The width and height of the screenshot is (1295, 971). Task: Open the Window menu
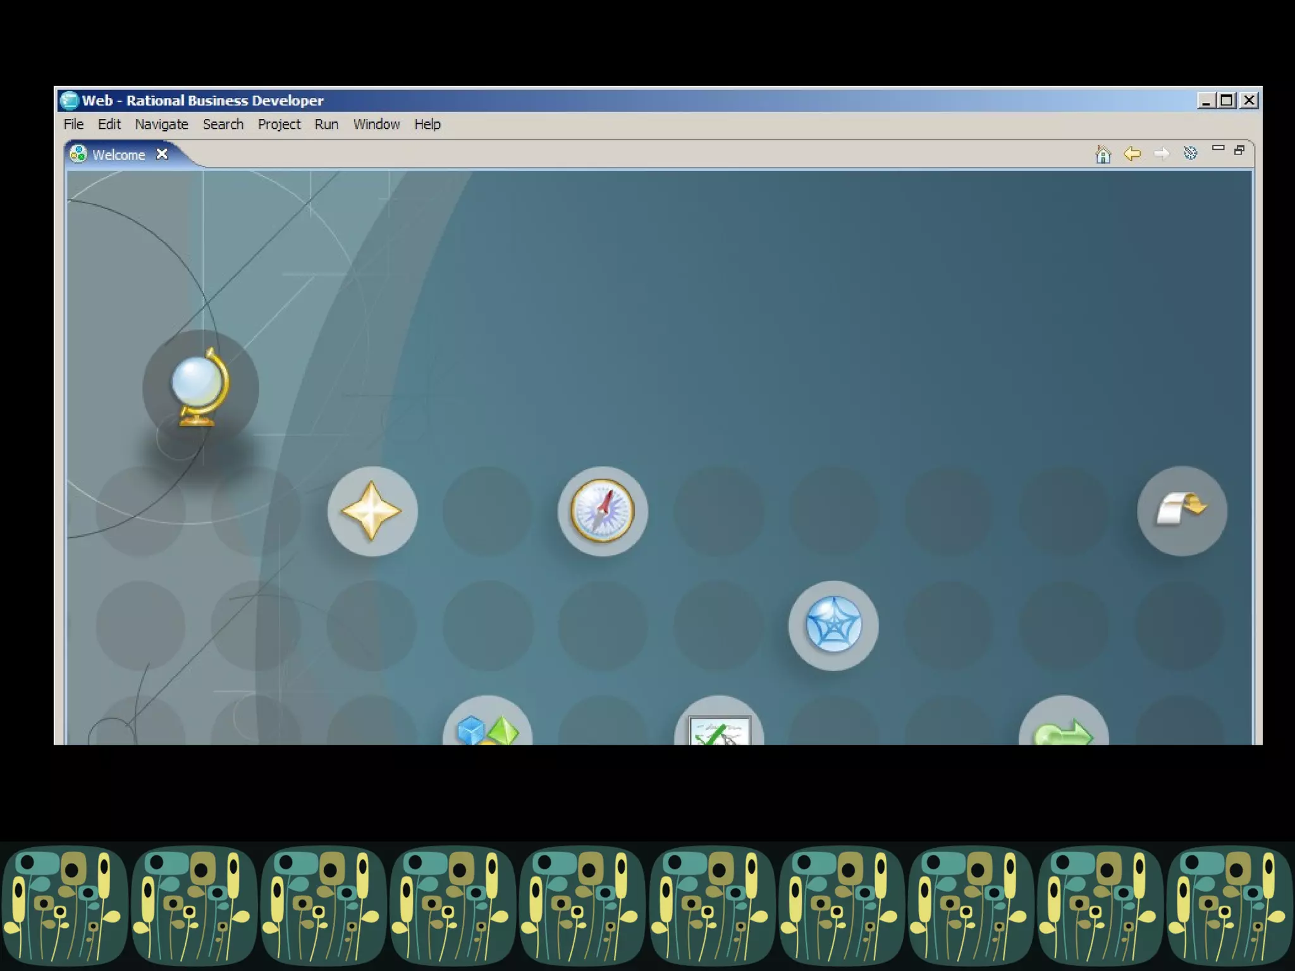coord(376,125)
